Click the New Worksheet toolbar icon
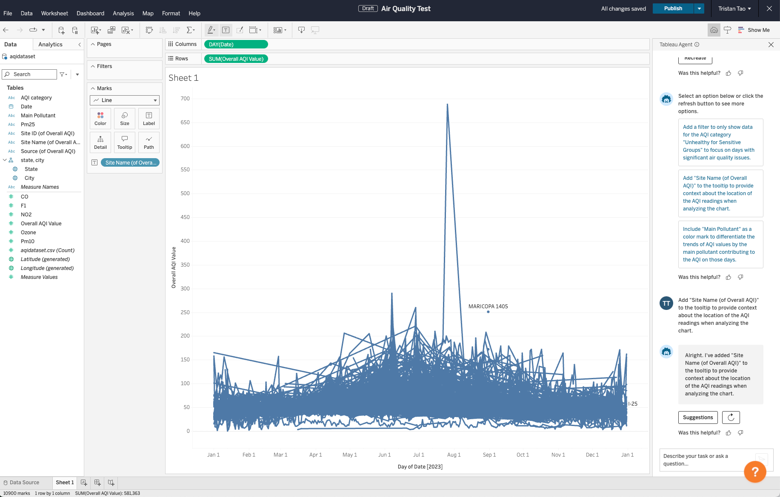Image resolution: width=780 pixels, height=497 pixels. (95, 30)
